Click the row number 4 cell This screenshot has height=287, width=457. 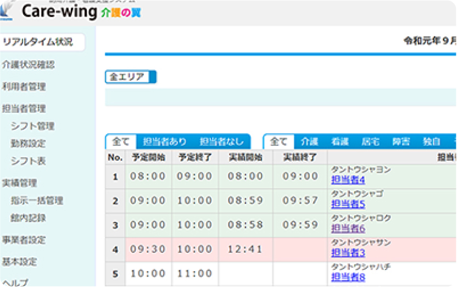point(115,250)
